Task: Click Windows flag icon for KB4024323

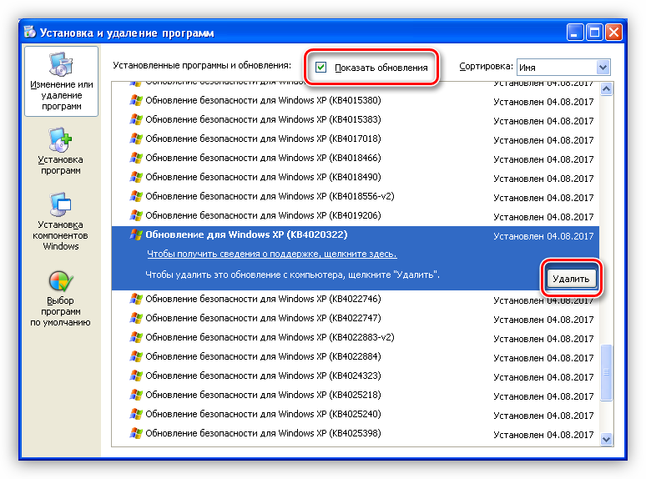Action: [x=135, y=376]
